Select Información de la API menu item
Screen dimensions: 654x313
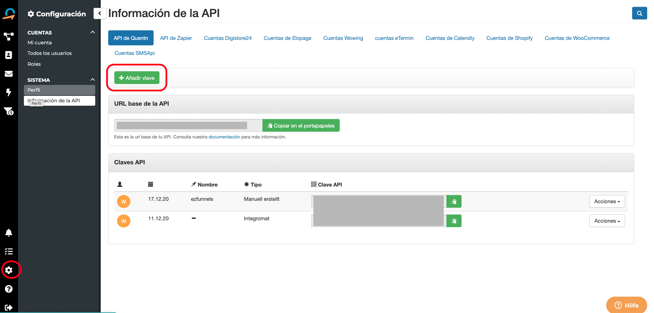coord(59,101)
